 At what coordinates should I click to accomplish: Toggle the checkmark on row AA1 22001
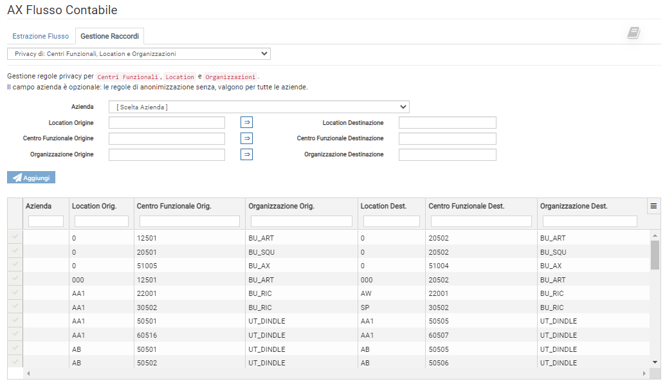coord(15,293)
